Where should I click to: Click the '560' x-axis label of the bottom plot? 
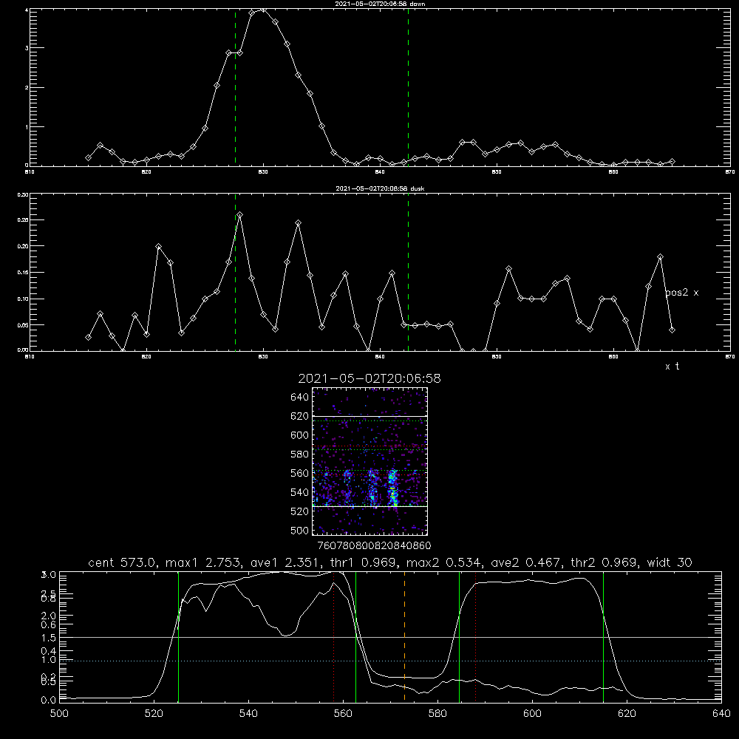point(343,714)
